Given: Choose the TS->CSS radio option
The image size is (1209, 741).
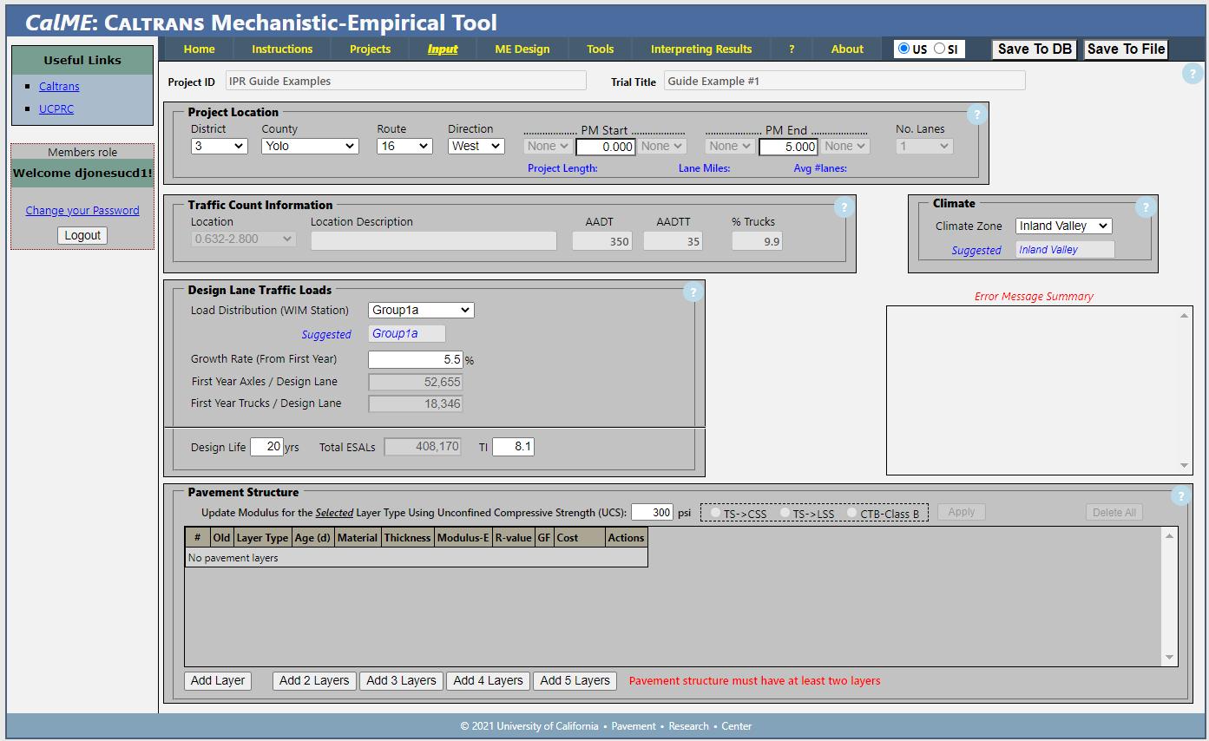Looking at the screenshot, I should [x=716, y=513].
